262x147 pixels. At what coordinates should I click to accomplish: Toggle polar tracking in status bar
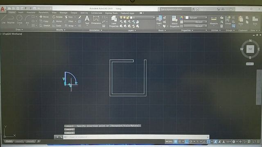[x=191, y=142]
